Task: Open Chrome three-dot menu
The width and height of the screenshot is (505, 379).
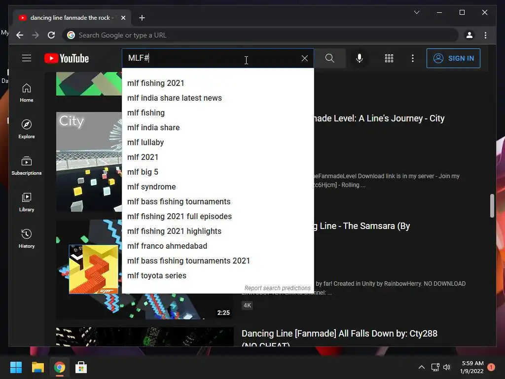Action: 485,35
